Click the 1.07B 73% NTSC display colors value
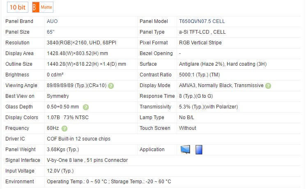Viewport: 308px width, 189px height. click(x=67, y=118)
